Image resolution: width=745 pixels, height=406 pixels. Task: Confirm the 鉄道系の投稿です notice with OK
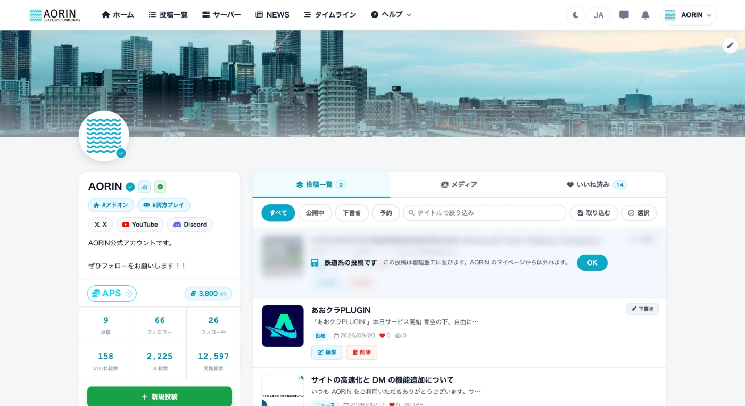pos(592,263)
